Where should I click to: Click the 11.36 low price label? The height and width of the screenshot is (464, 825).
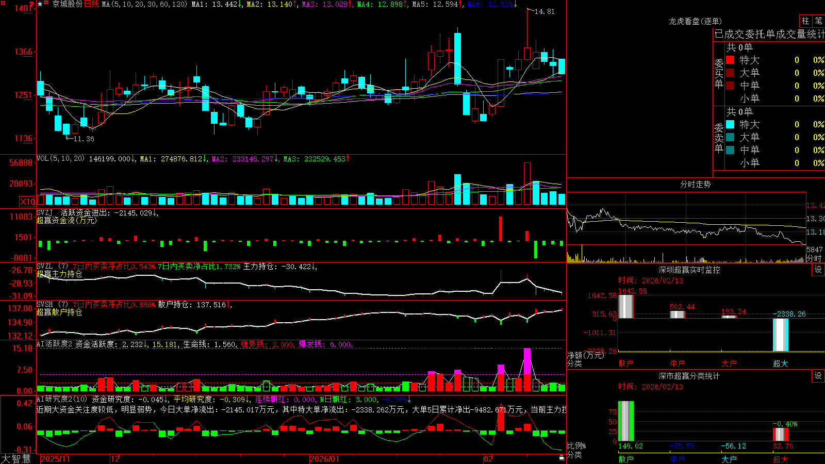tap(84, 139)
